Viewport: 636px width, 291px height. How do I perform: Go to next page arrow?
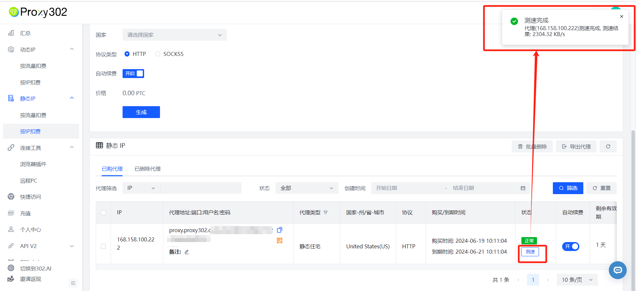pos(548,280)
